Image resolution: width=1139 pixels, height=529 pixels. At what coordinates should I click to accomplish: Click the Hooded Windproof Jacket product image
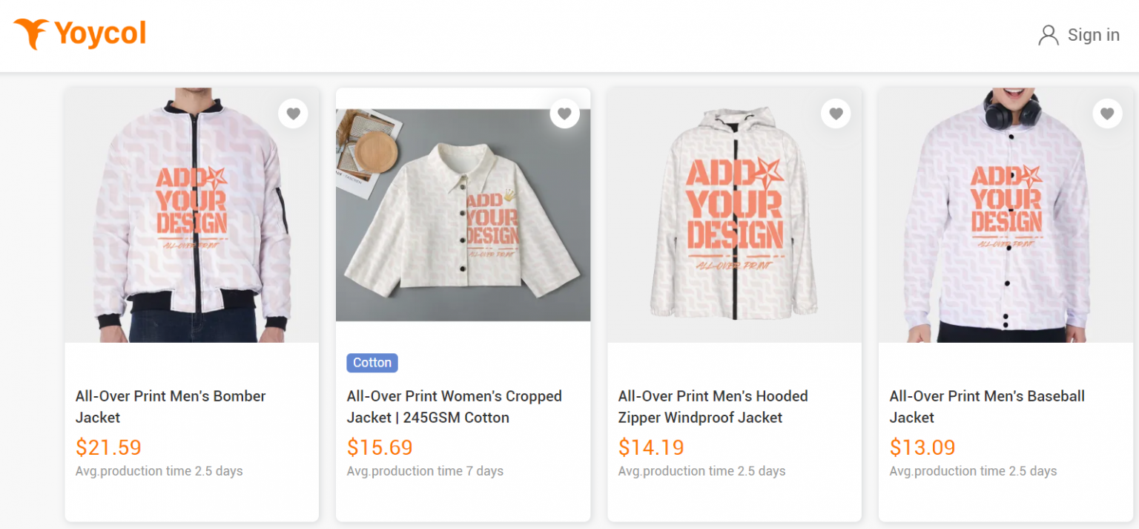tap(734, 215)
